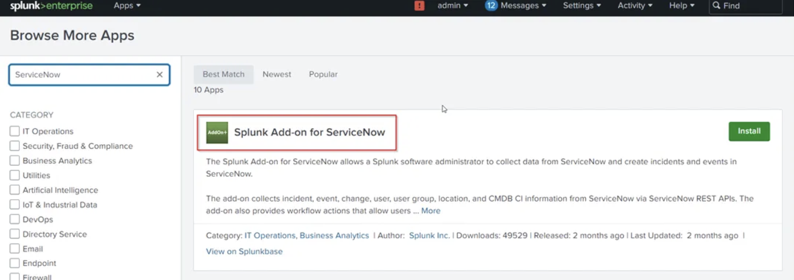Open the Settings dropdown menu
794x280 pixels.
tap(582, 6)
